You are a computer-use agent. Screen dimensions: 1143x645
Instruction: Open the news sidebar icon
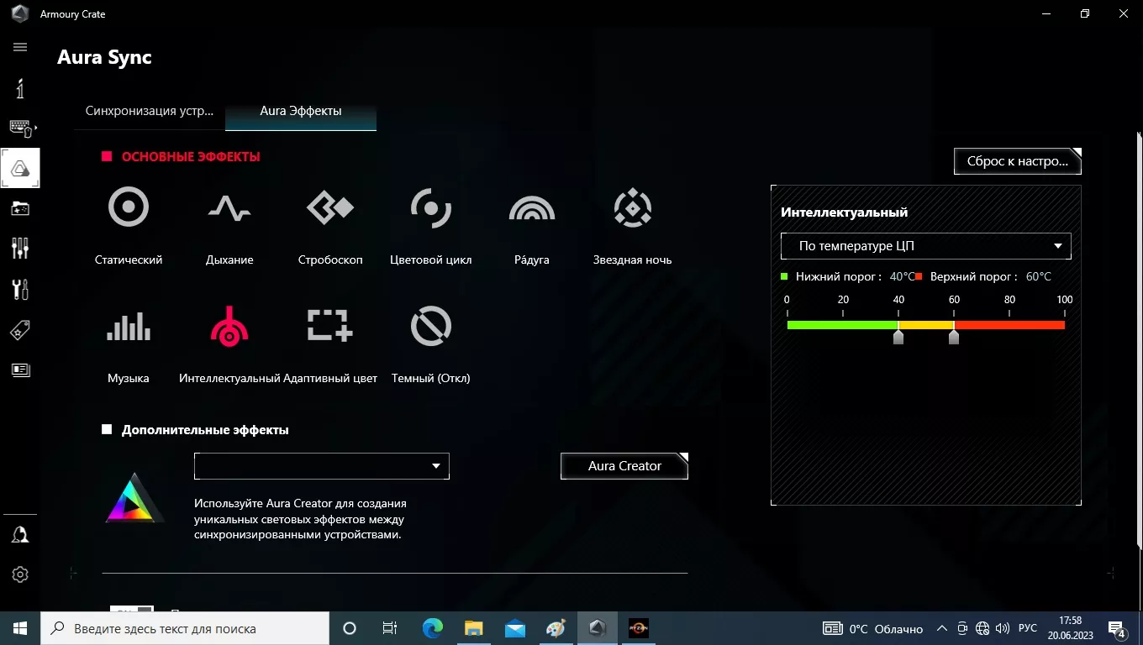pyautogui.click(x=20, y=370)
